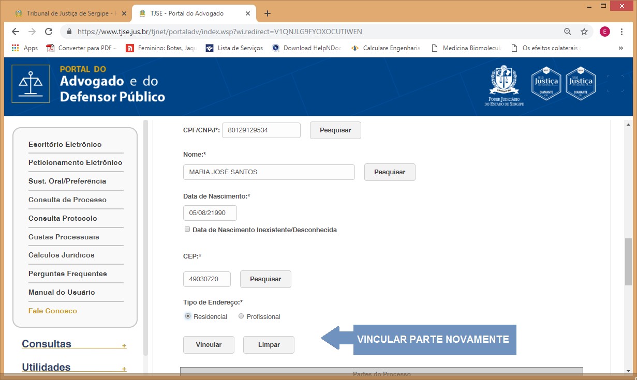
Task: Open Peticionamento Eletrônico from the sidebar menu
Action: [x=76, y=163]
